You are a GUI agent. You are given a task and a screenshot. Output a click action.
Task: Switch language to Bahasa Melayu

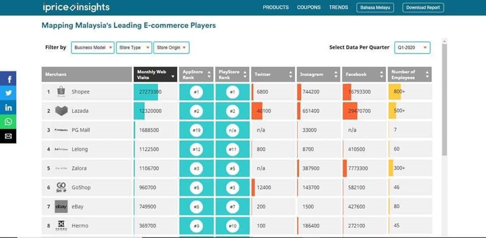click(x=375, y=8)
